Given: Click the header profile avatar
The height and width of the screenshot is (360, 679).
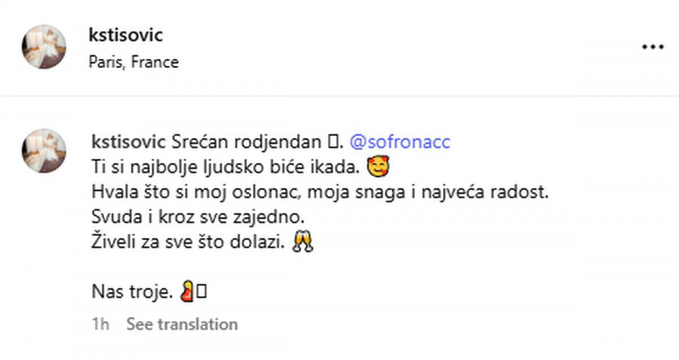Looking at the screenshot, I should pyautogui.click(x=44, y=47).
